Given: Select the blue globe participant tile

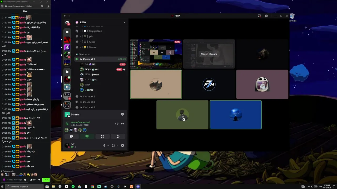Looking at the screenshot, I should (236, 115).
